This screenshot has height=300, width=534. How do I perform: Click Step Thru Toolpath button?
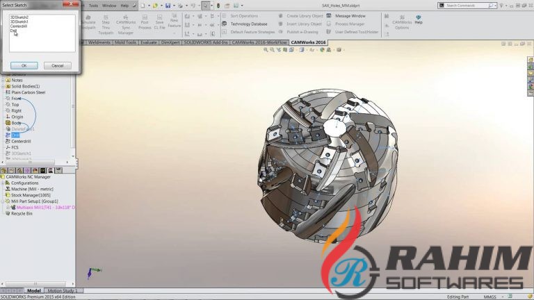tap(106, 24)
